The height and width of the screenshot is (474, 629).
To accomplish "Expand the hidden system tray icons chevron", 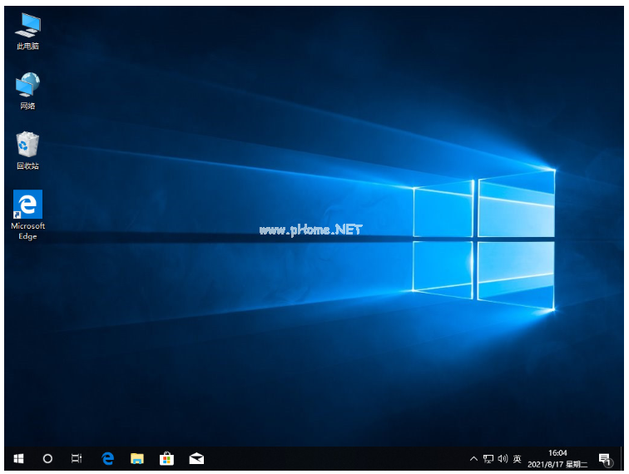I will click(x=474, y=458).
